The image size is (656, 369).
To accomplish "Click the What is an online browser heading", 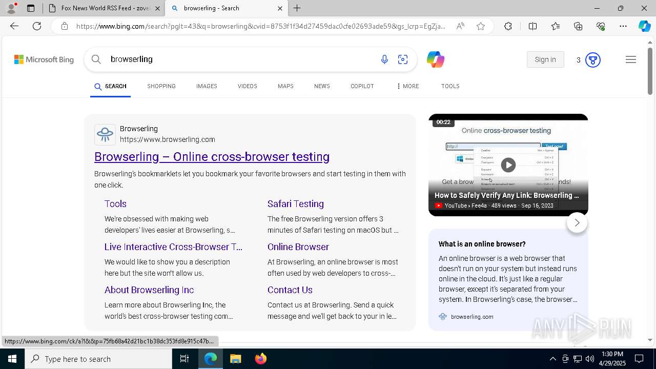I will click(x=482, y=244).
